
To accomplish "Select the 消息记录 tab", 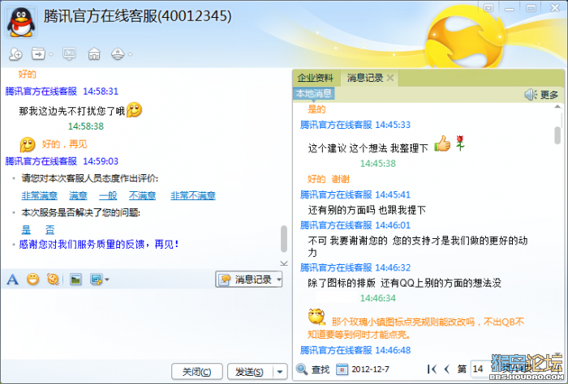I will (365, 78).
